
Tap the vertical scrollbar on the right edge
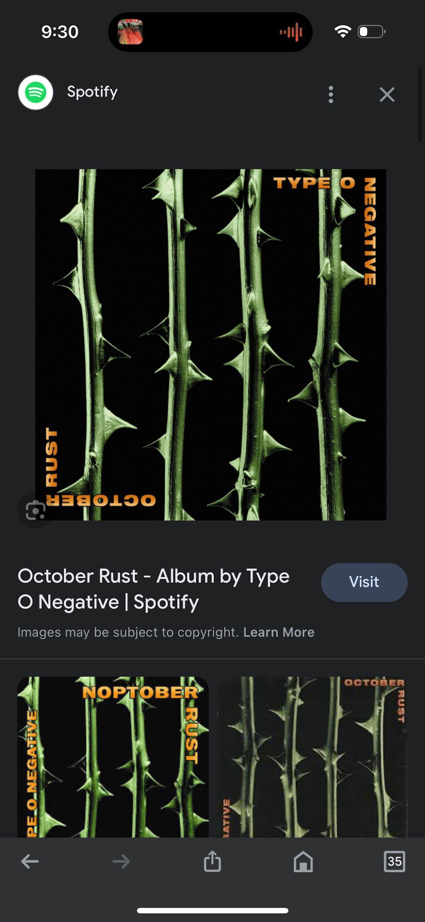tap(420, 104)
